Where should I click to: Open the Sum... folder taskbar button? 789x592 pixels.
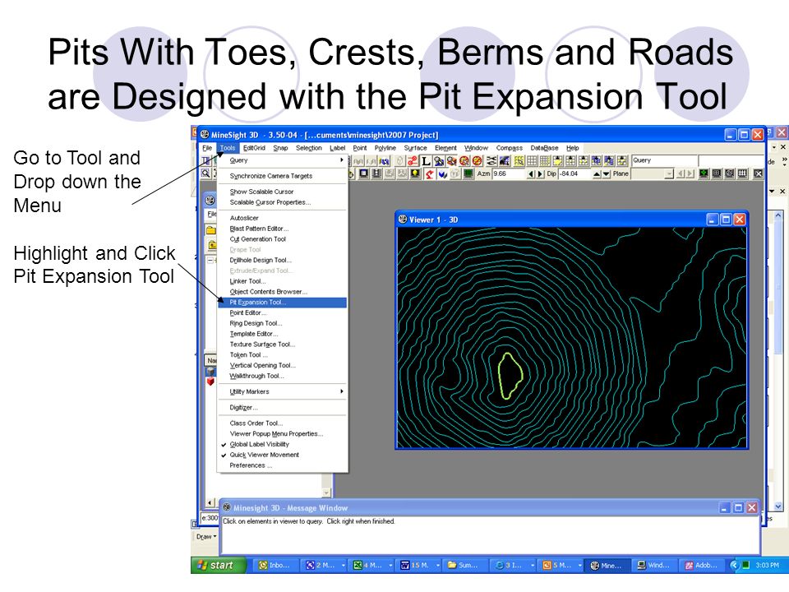point(464,566)
